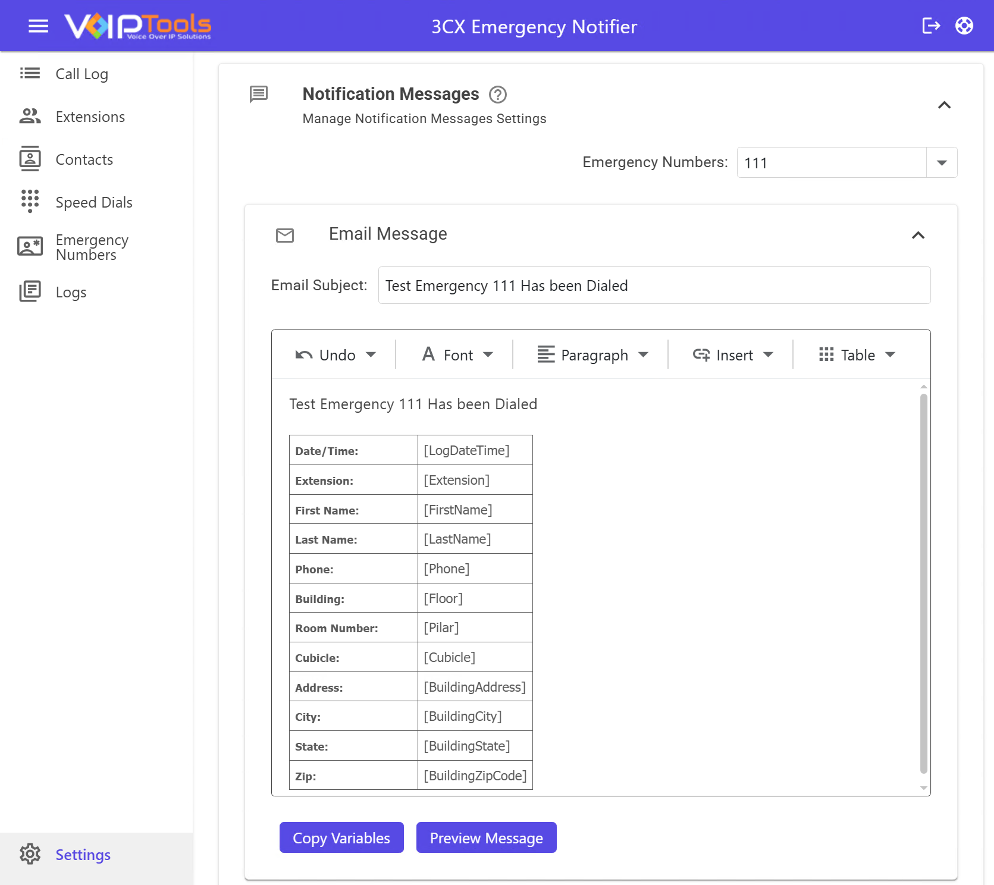Open the Font dropdown in editor toolbar
This screenshot has width=994, height=885.
tap(458, 355)
